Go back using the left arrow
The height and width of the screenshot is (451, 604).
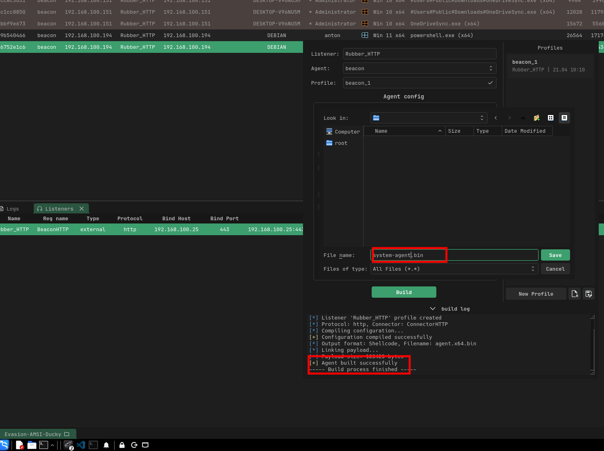(496, 118)
